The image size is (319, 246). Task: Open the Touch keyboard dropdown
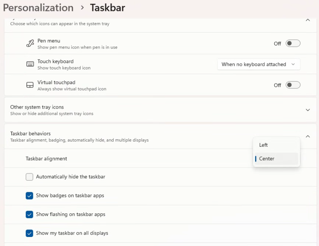[259, 64]
